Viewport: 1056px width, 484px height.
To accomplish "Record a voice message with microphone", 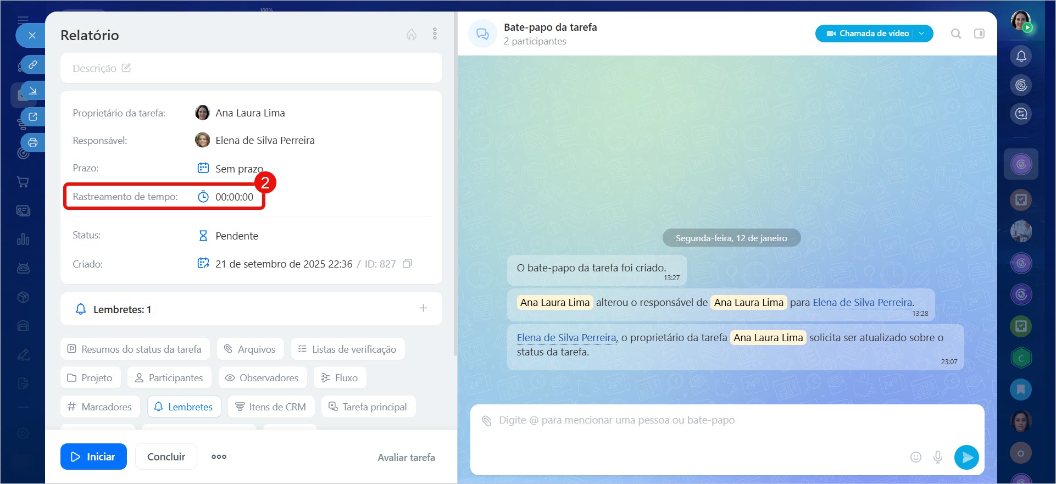I will pos(938,457).
